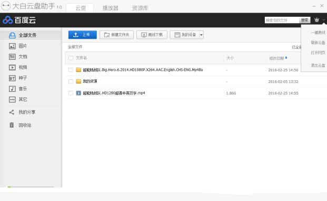This screenshot has height=201, width=327.
Task: Click date 2016-02-05 13:32
Action: tap(283, 82)
